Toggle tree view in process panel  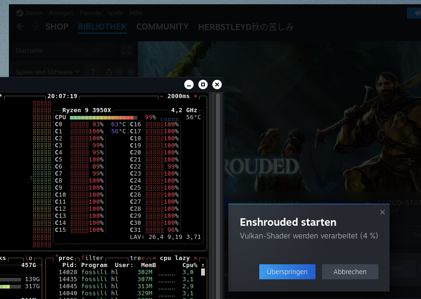tap(137, 258)
